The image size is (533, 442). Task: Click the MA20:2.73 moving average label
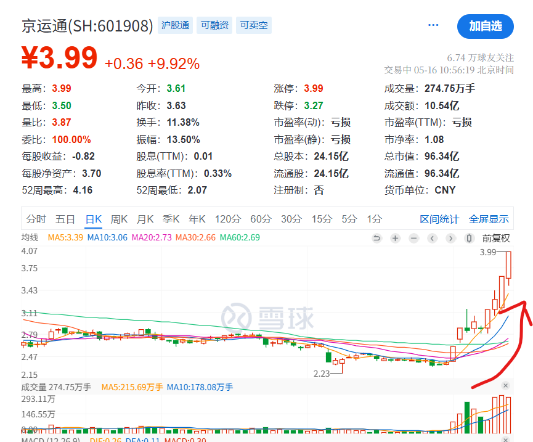tap(152, 237)
